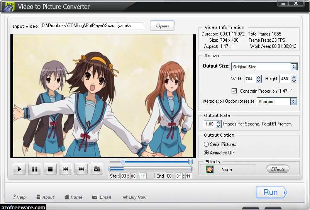Click the video preview frame
This screenshot has width=310, height=210.
103,96
